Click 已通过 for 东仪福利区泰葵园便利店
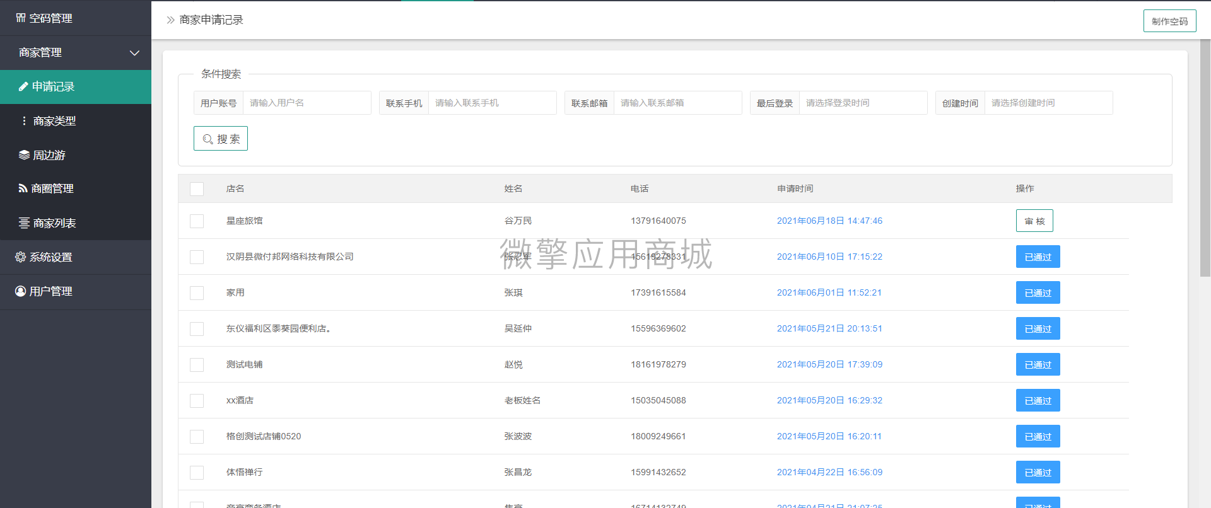The height and width of the screenshot is (508, 1211). [1038, 328]
